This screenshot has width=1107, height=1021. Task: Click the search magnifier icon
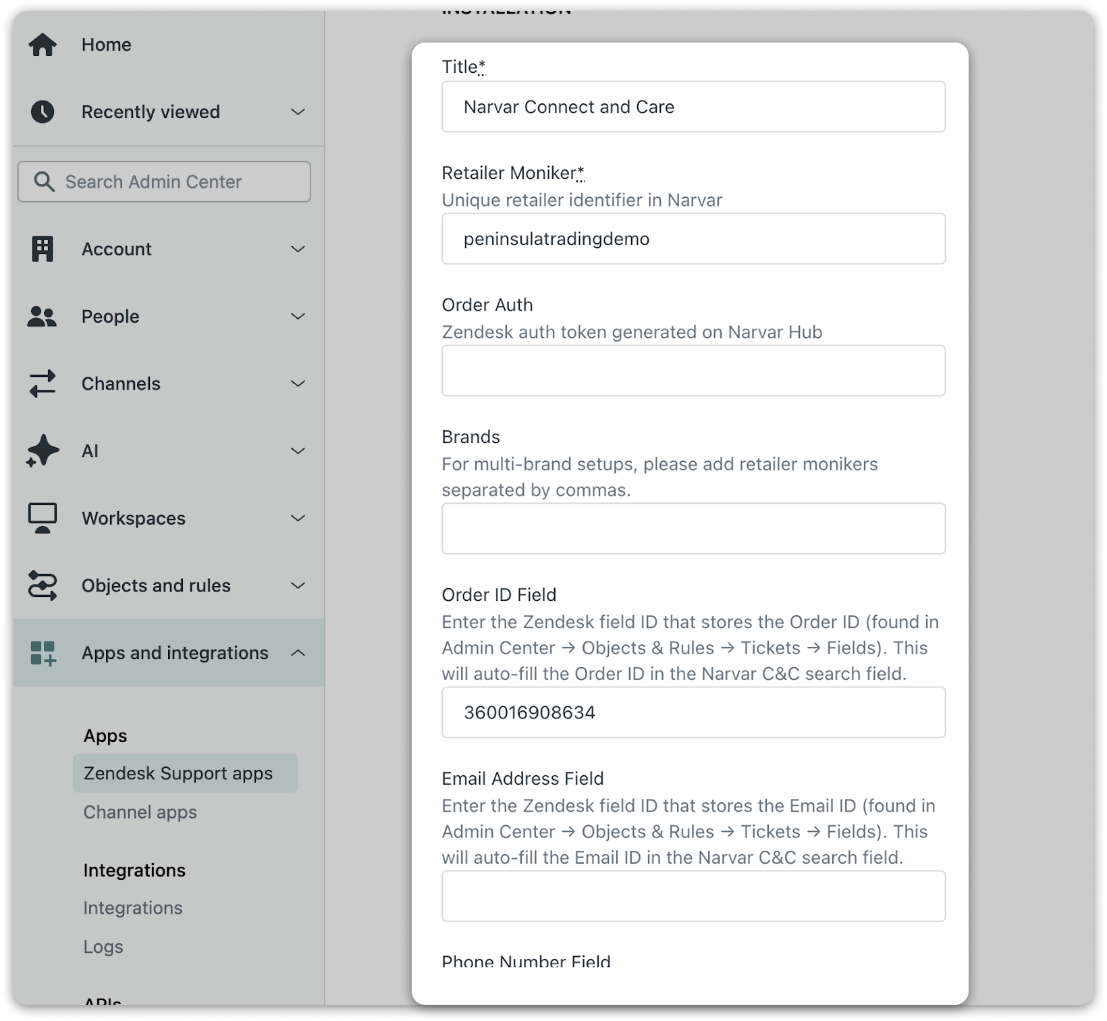click(x=44, y=182)
